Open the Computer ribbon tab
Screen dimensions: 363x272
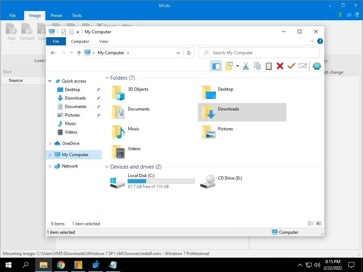pyautogui.click(x=80, y=41)
